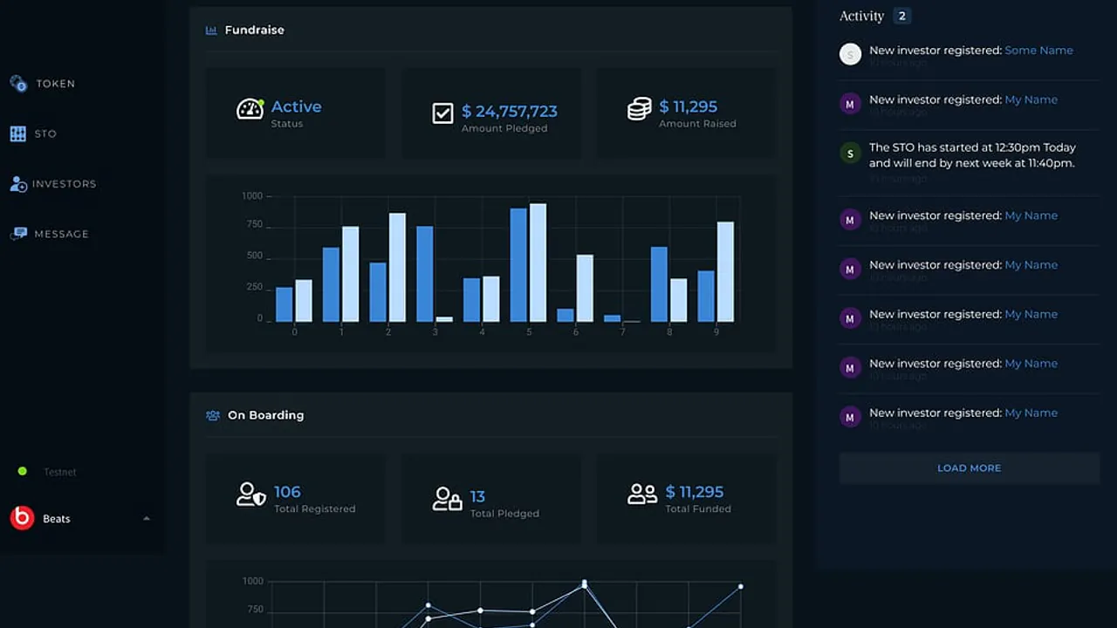1117x628 pixels.
Task: Click the $ 24,757,723 pledged amount
Action: 510,112
